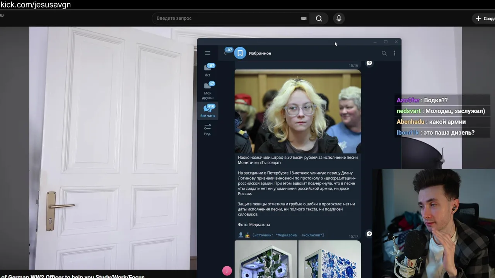Click the 'Фото: Медиазона' caption text
The image size is (495, 278).
pos(254,225)
